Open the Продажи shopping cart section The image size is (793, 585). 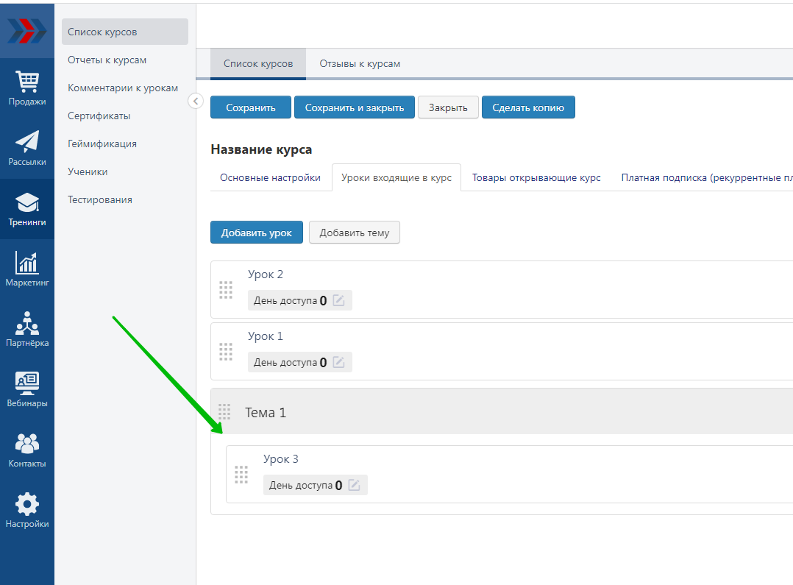coord(27,88)
